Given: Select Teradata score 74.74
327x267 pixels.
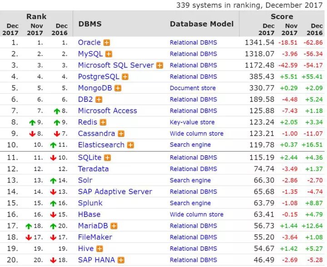Looking at the screenshot, I should pyautogui.click(x=264, y=169).
